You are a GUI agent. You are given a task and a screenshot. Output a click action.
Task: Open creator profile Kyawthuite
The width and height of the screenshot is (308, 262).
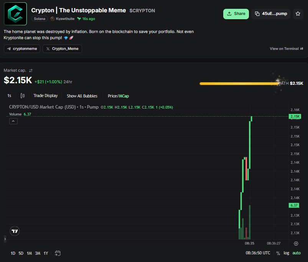click(x=63, y=19)
